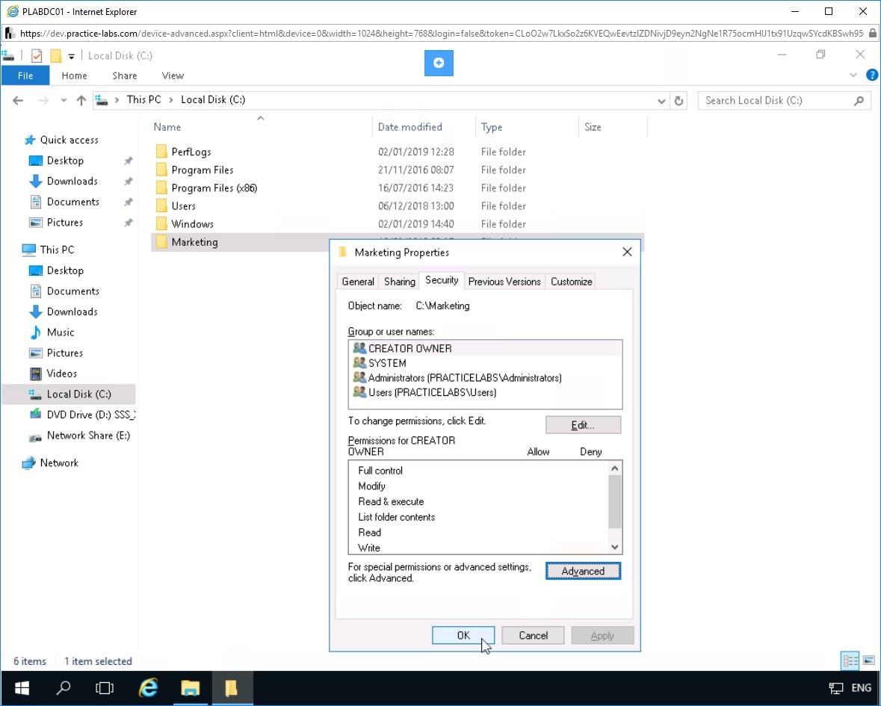Open the Explorer Help icon

click(871, 75)
